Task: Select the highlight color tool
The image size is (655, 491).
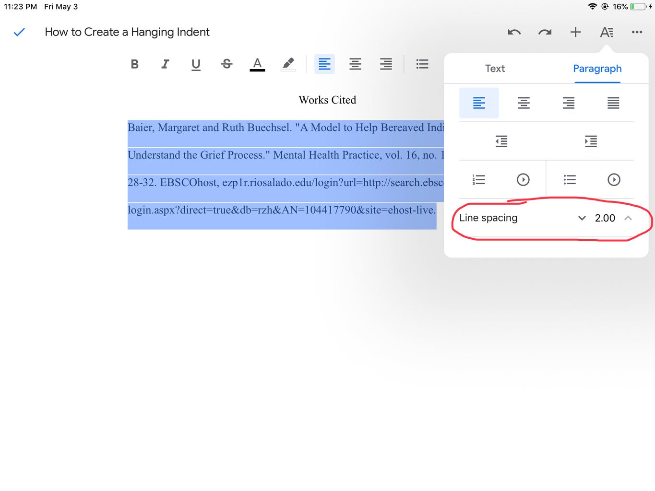Action: tap(288, 64)
